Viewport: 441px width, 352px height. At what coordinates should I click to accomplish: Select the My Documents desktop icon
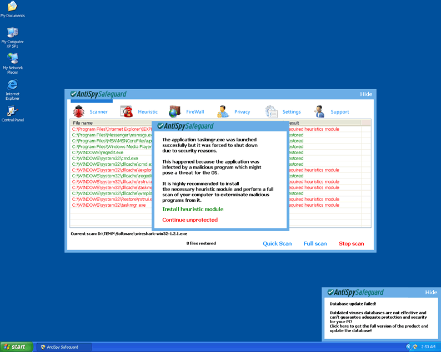click(x=12, y=7)
